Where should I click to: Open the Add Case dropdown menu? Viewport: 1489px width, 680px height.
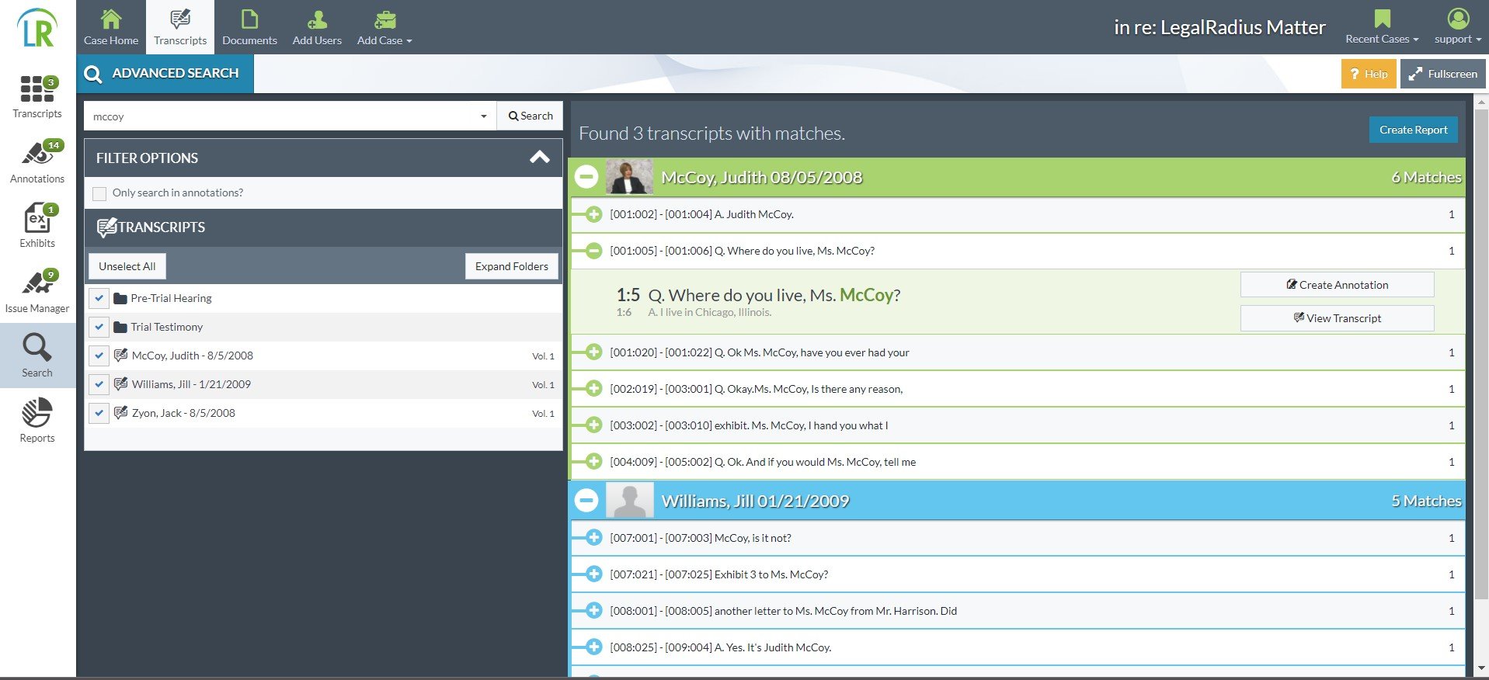pos(384,27)
